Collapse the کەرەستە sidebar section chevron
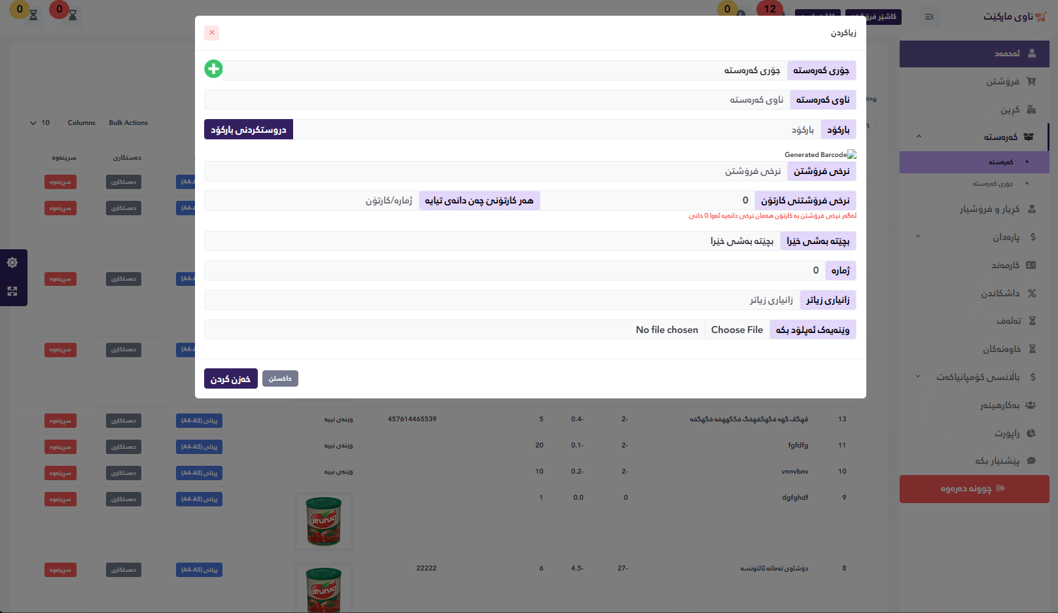The width and height of the screenshot is (1058, 613). pyautogui.click(x=919, y=137)
